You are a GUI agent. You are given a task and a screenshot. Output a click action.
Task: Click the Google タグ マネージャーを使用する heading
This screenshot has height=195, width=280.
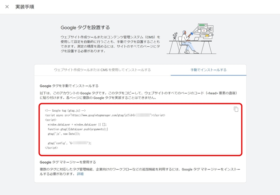68,162
